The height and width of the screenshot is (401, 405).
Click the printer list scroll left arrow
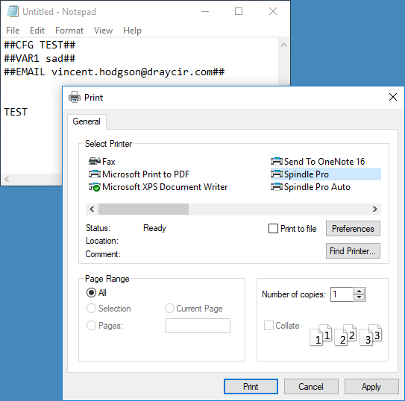(92, 209)
